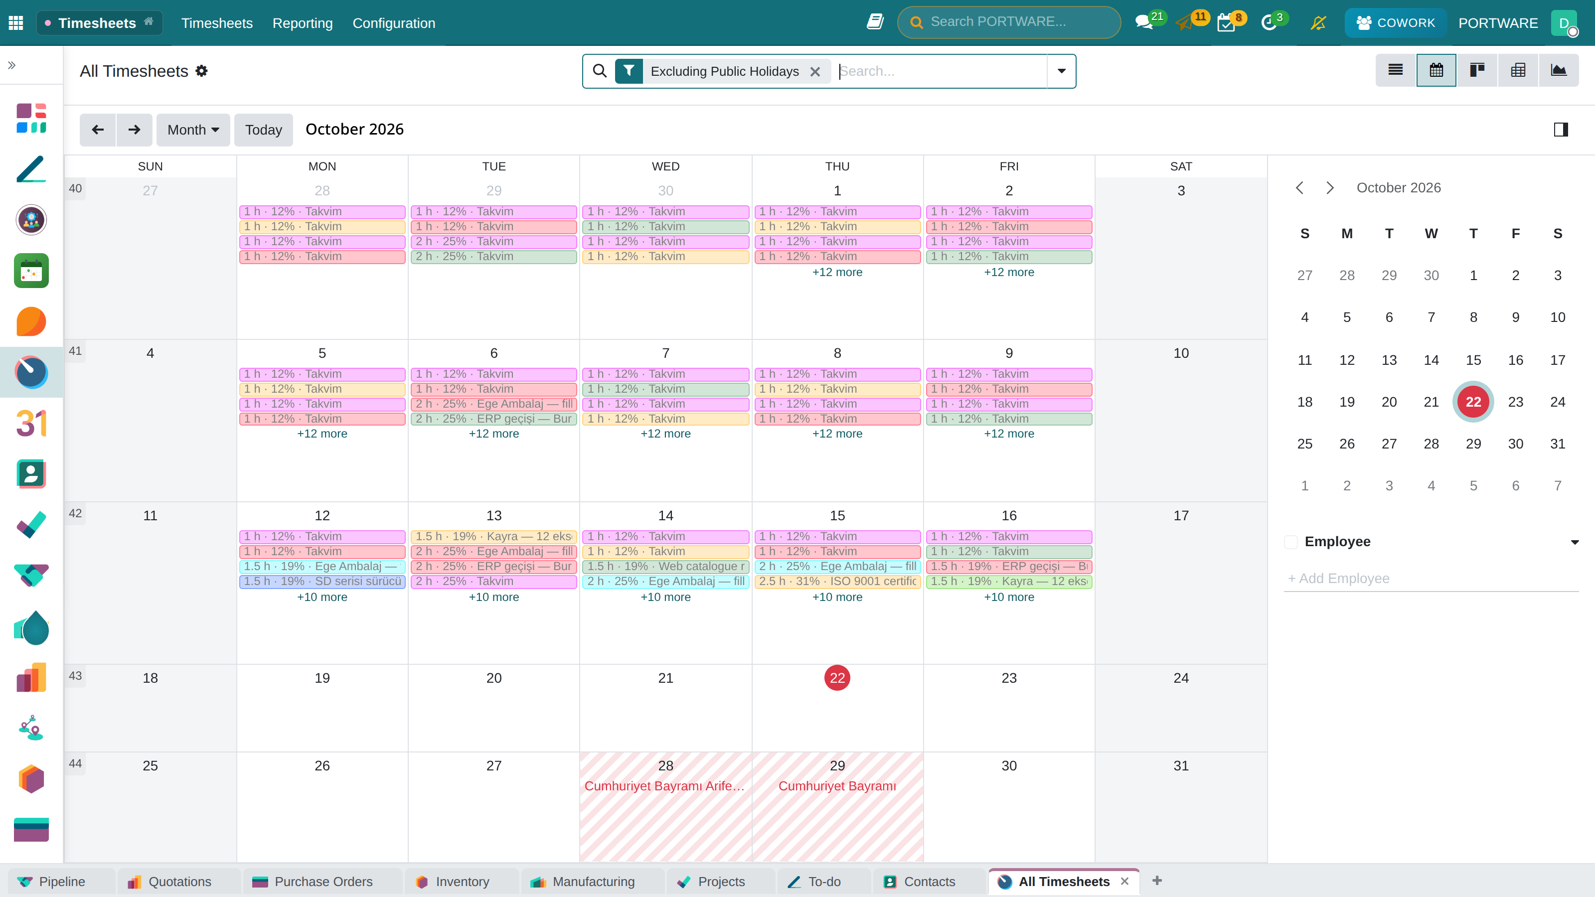Switch to the Quotations tab
Viewport: 1595px width, 897px height.
point(179,882)
